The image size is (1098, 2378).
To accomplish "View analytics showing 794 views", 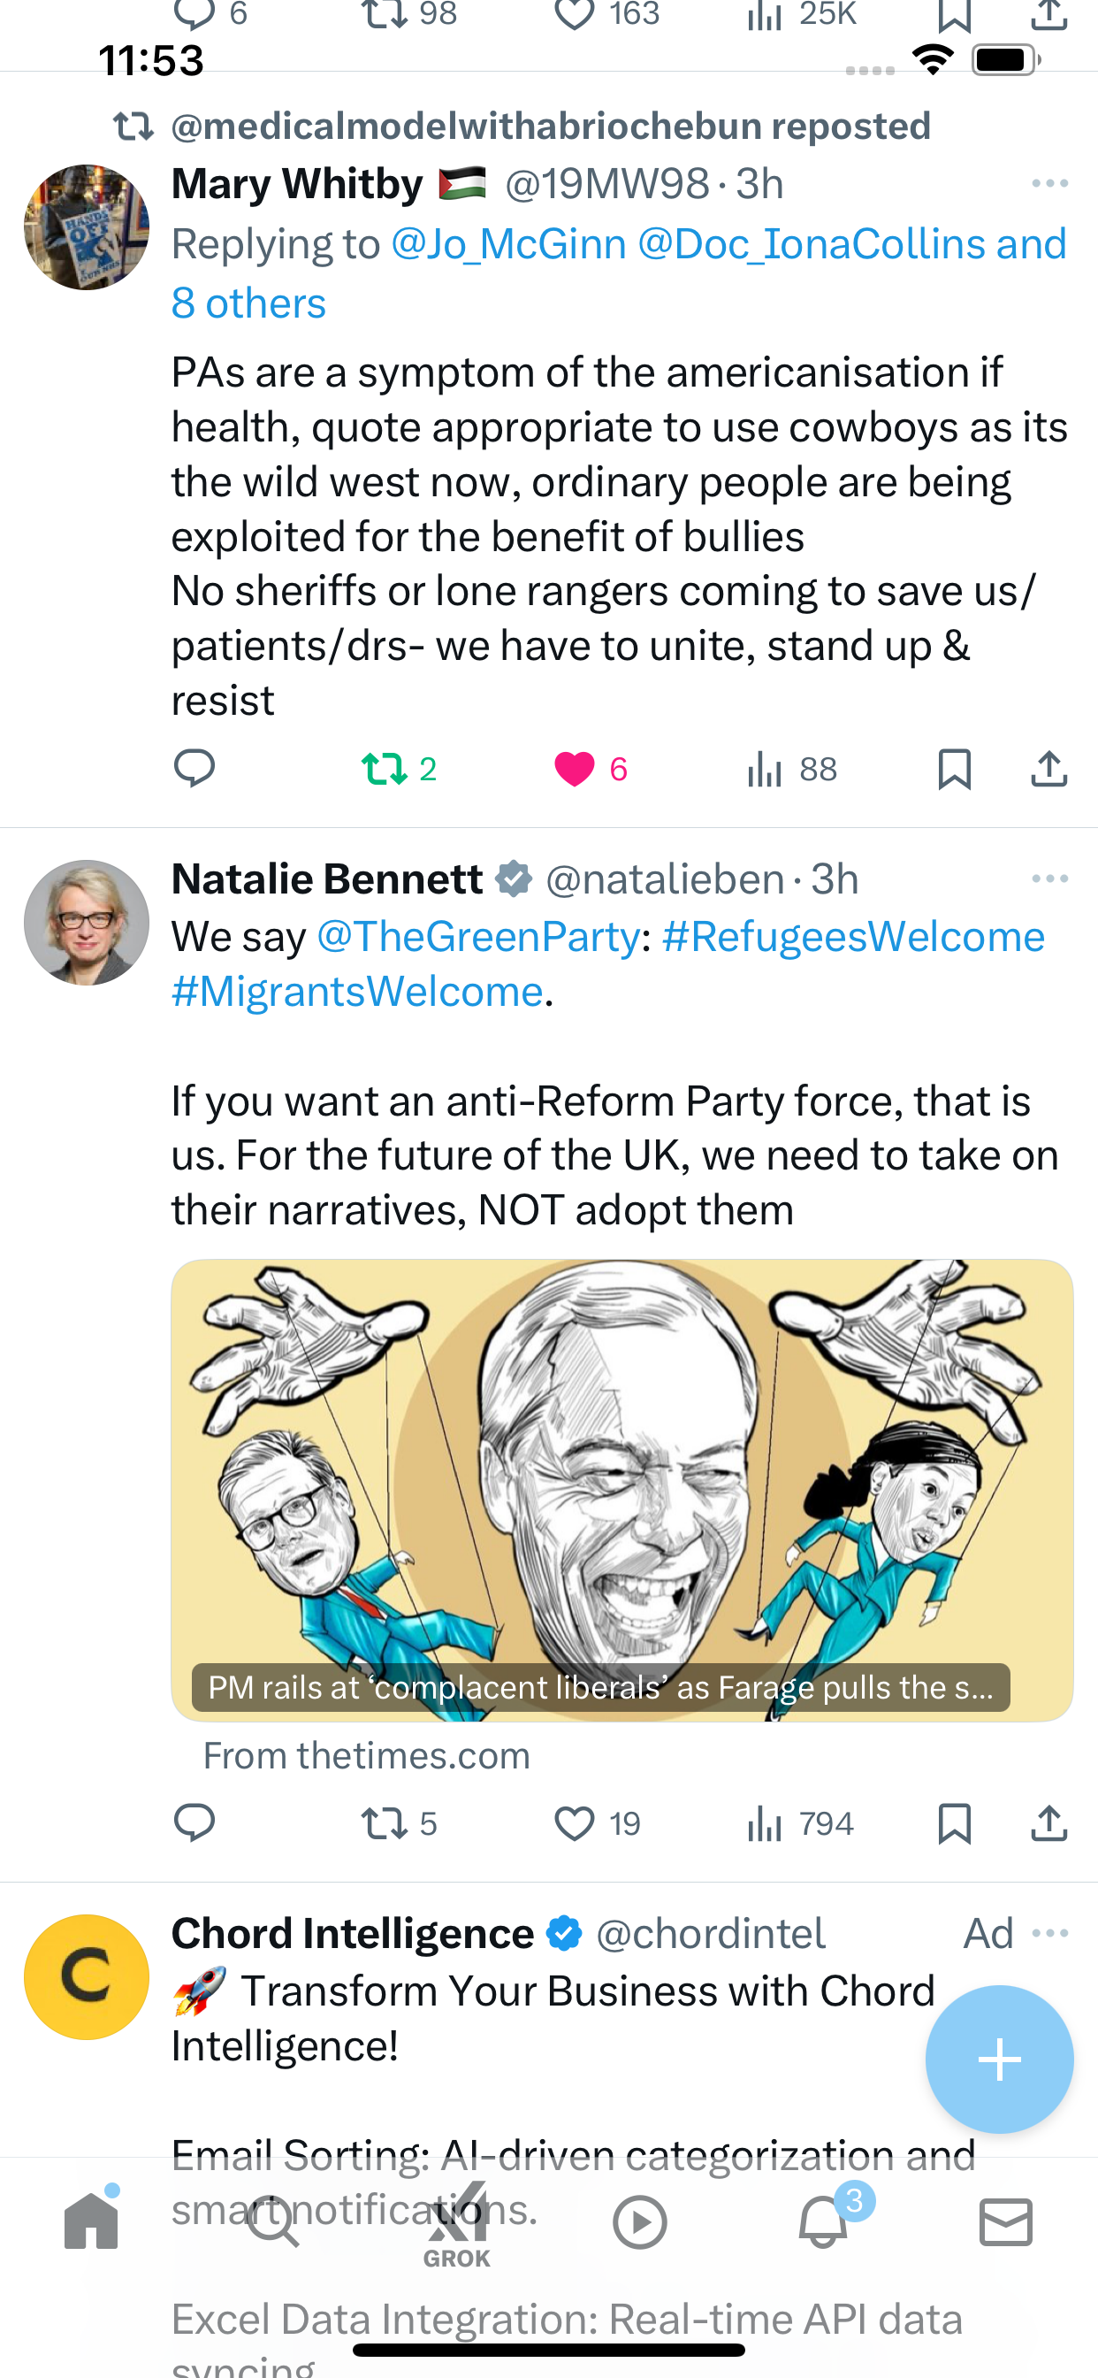I will [800, 1824].
